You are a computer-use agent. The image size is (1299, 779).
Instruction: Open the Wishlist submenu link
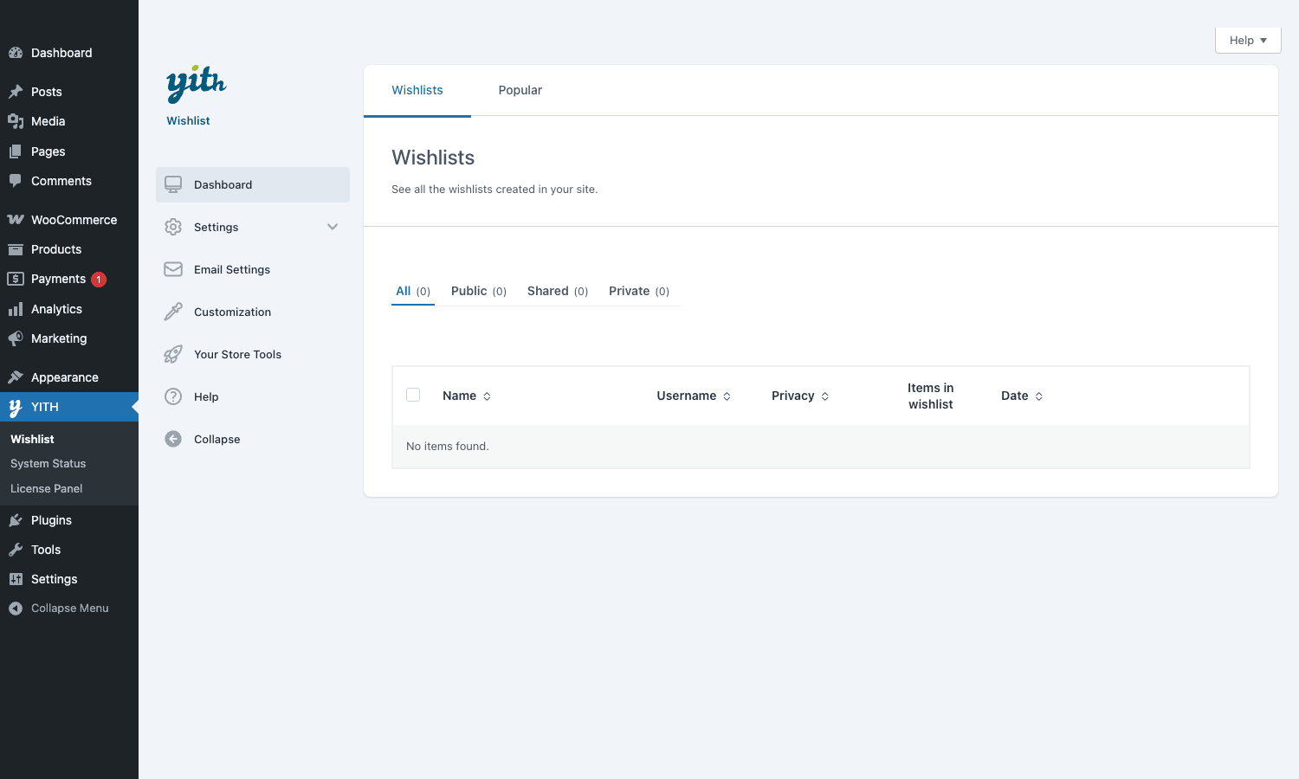tap(32, 439)
